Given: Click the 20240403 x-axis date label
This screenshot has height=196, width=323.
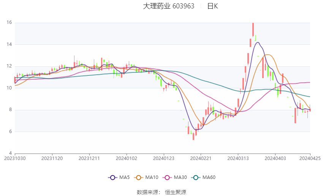Looking at the screenshot, I should (x=275, y=158).
